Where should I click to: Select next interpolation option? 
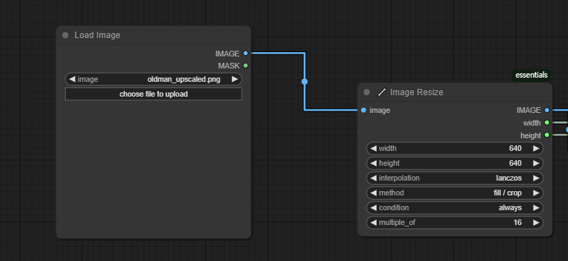pyautogui.click(x=536, y=178)
